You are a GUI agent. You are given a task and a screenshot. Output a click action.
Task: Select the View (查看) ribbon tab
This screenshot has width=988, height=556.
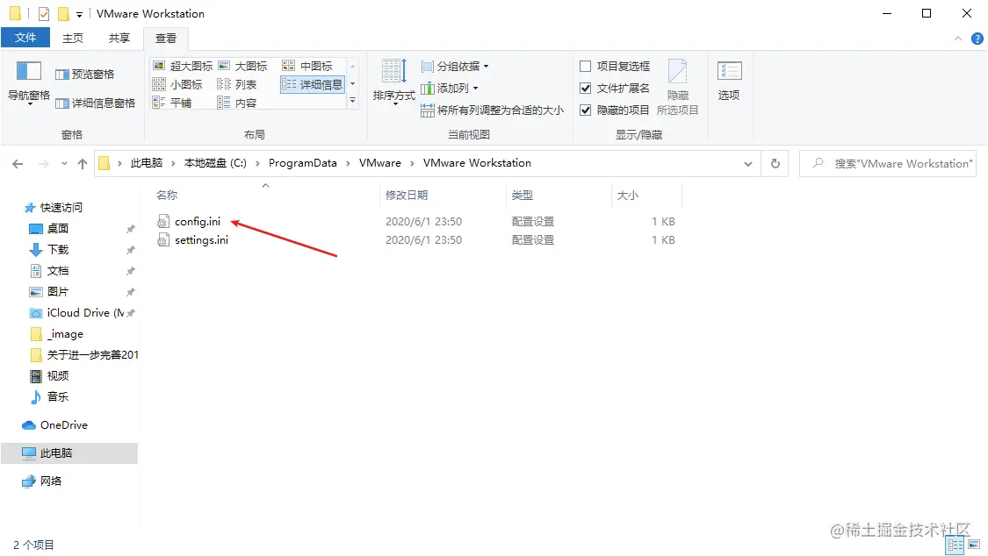click(x=166, y=39)
